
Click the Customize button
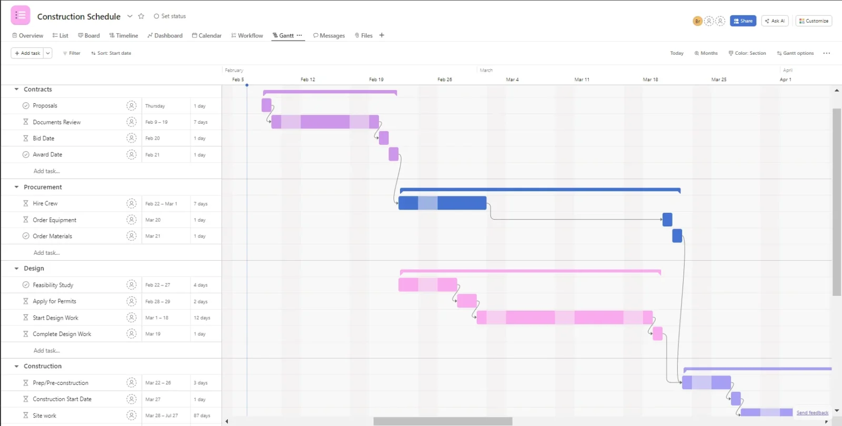click(814, 21)
